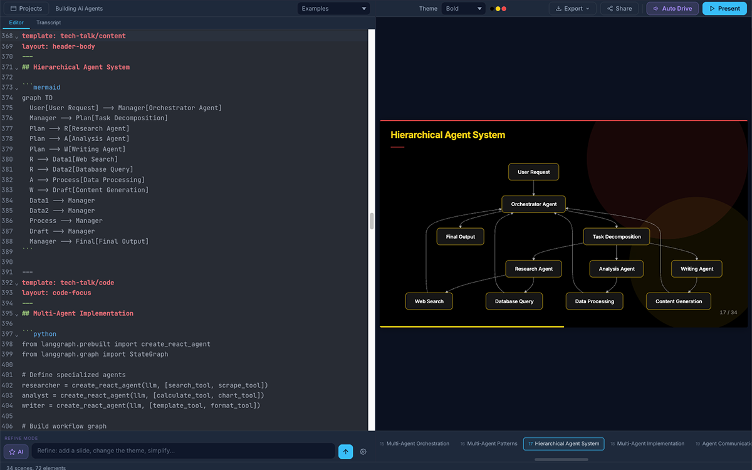This screenshot has width=752, height=470.
Task: Focus the Refine prompt input field
Action: pyautogui.click(x=183, y=451)
